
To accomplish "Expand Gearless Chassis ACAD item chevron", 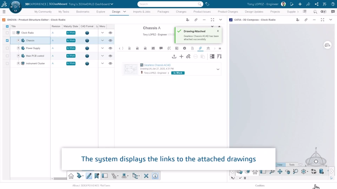I will [218, 69].
